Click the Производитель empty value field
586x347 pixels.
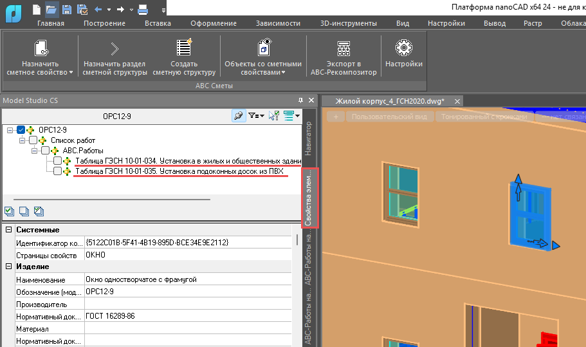pos(188,304)
